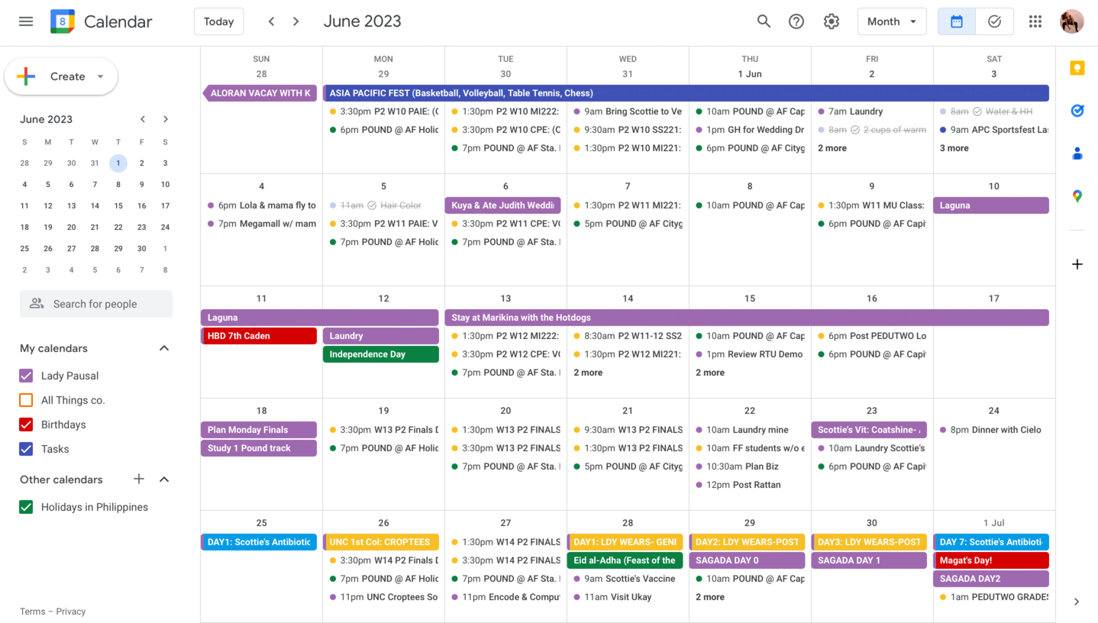Open 12pm Post Rattan event
Viewport: 1098px width, 623px height.
click(x=748, y=485)
